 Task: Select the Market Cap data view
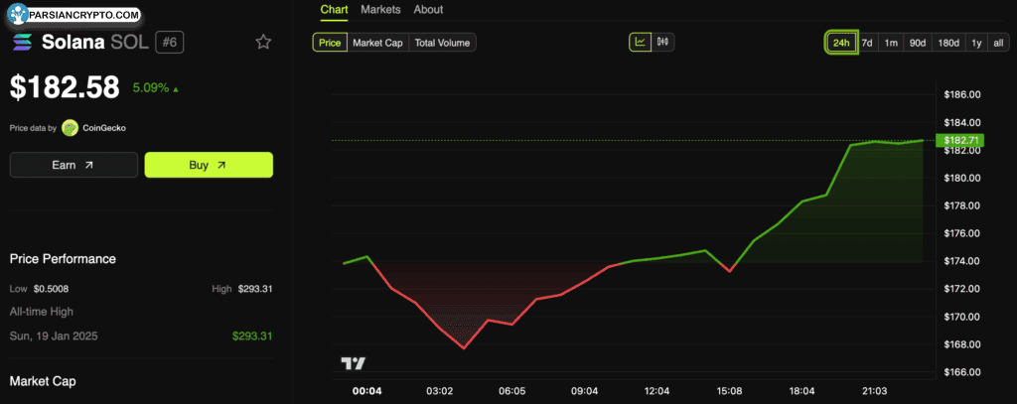378,43
